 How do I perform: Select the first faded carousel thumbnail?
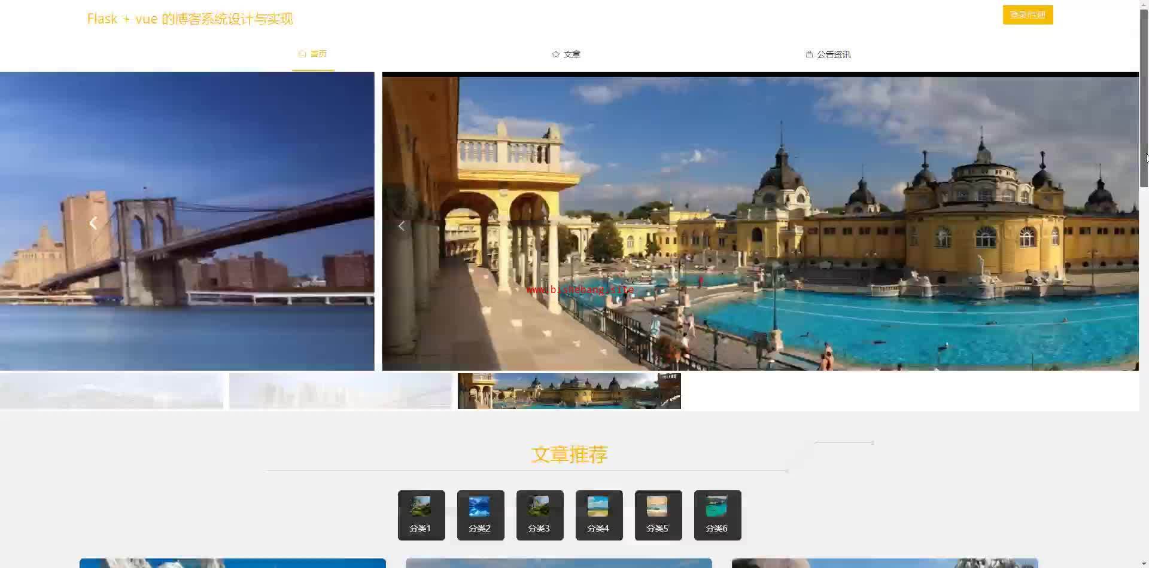point(111,391)
